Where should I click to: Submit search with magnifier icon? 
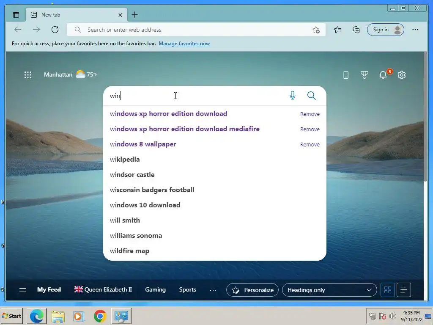(x=312, y=96)
